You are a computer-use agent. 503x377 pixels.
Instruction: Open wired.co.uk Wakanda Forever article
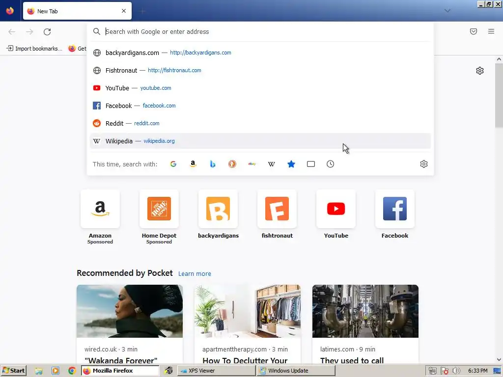pos(130,324)
